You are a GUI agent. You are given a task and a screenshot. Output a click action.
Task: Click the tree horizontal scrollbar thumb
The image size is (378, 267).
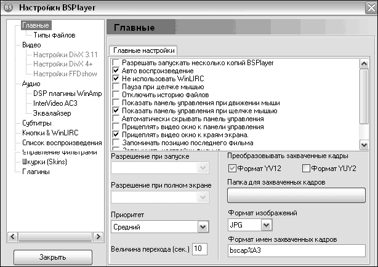(55, 237)
